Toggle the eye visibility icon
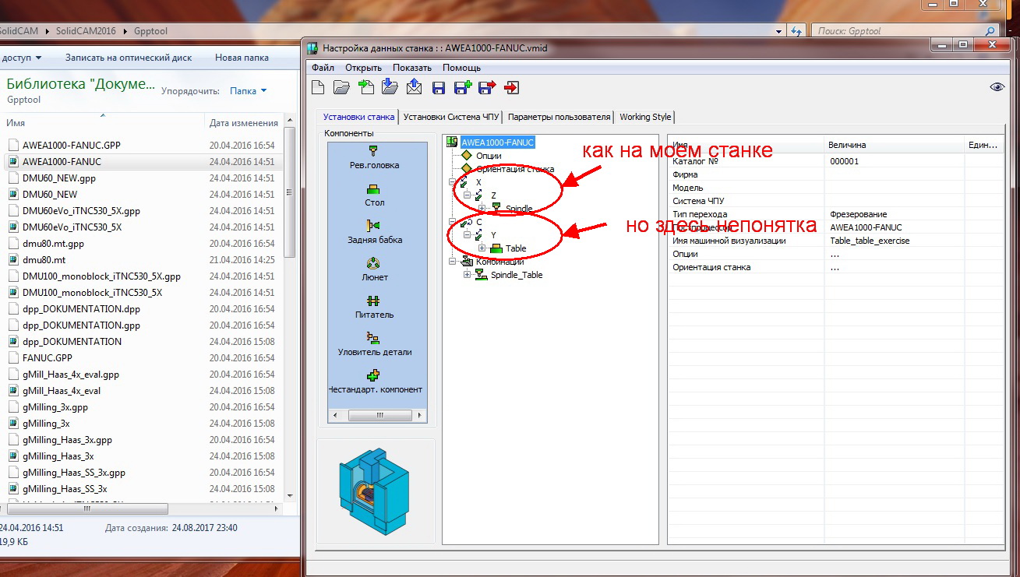 point(997,87)
